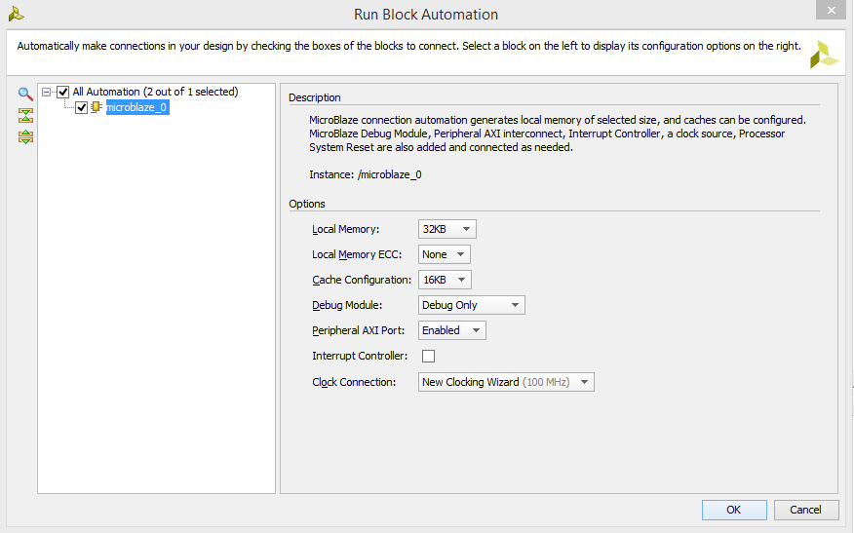The height and width of the screenshot is (533, 854).
Task: Open the Peripheral AXI Port dropdown
Action: pyautogui.click(x=452, y=330)
